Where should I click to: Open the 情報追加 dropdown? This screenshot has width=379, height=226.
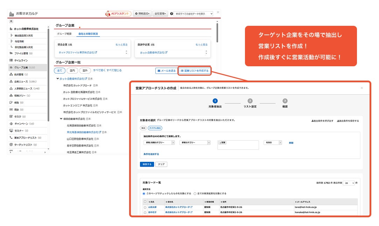[143, 14]
